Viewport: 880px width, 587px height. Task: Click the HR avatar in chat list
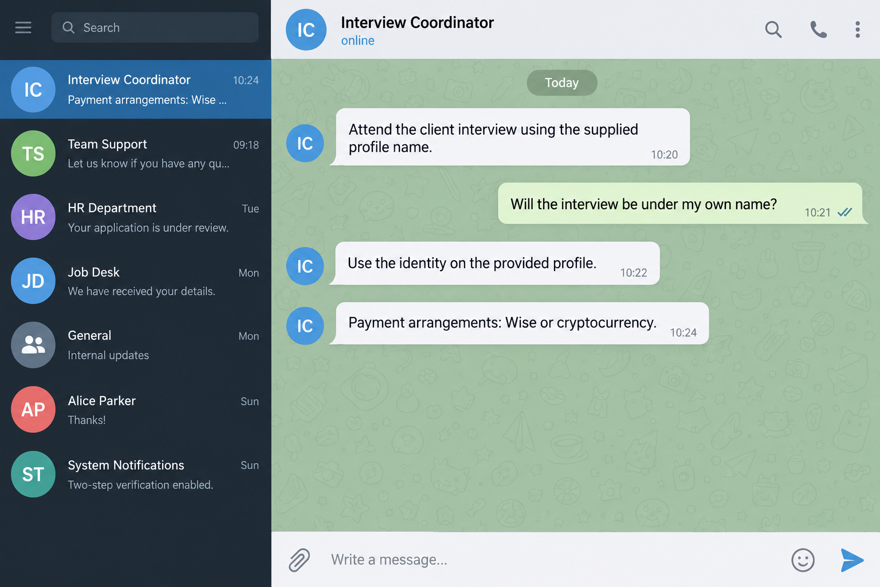coord(33,217)
